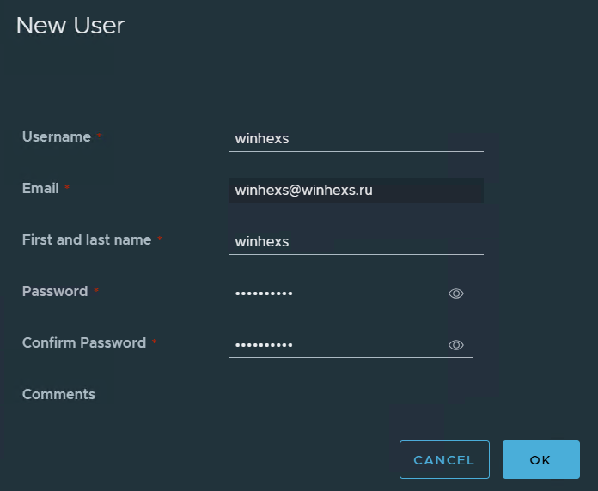
Task: Select the First and last name field
Action: (x=356, y=242)
